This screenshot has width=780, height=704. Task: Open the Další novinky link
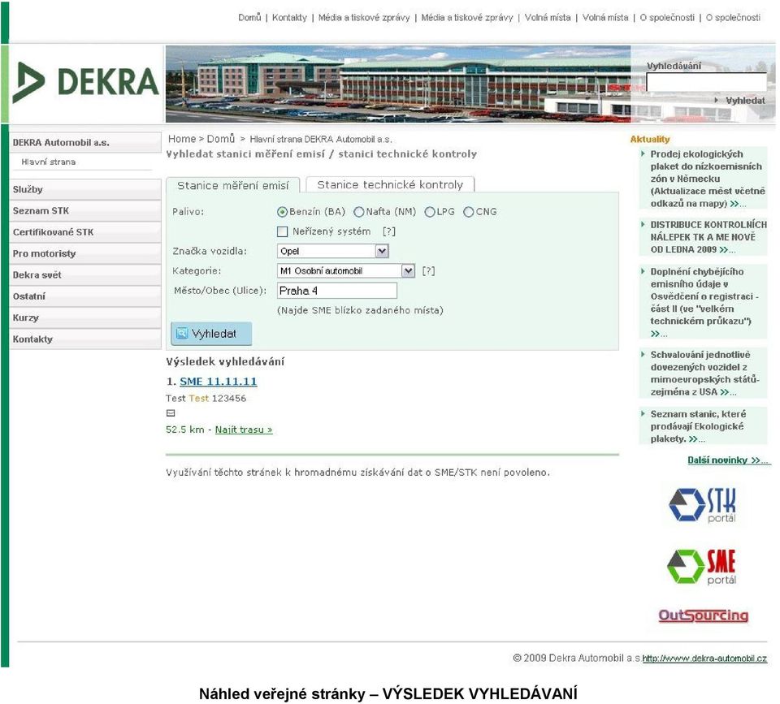(x=728, y=460)
